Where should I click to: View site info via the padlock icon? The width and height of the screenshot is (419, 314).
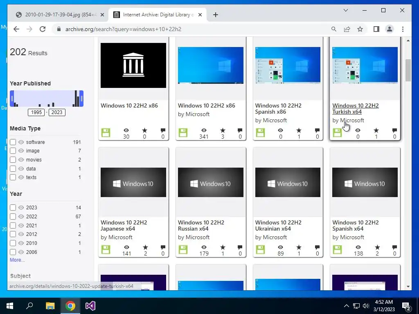pyautogui.click(x=59, y=29)
